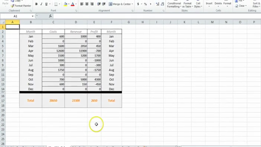Toggle bold formatting
Viewport: 261px width, 147px height.
click(x=36, y=4)
